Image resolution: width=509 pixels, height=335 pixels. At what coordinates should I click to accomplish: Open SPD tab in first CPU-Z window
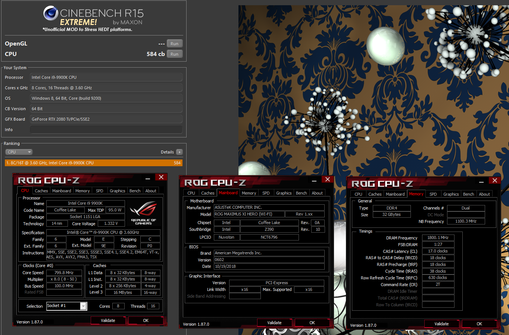click(100, 191)
